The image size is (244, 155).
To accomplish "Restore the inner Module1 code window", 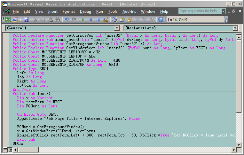I will click(x=234, y=11).
